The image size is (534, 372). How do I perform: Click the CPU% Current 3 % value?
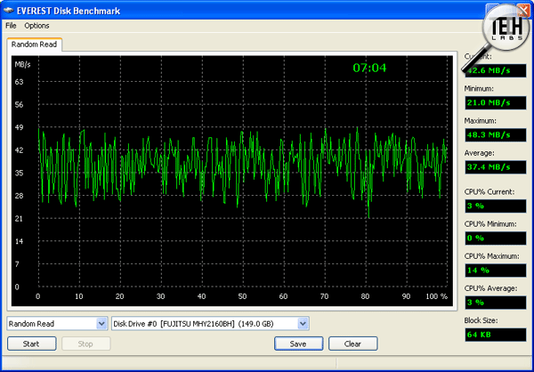495,206
